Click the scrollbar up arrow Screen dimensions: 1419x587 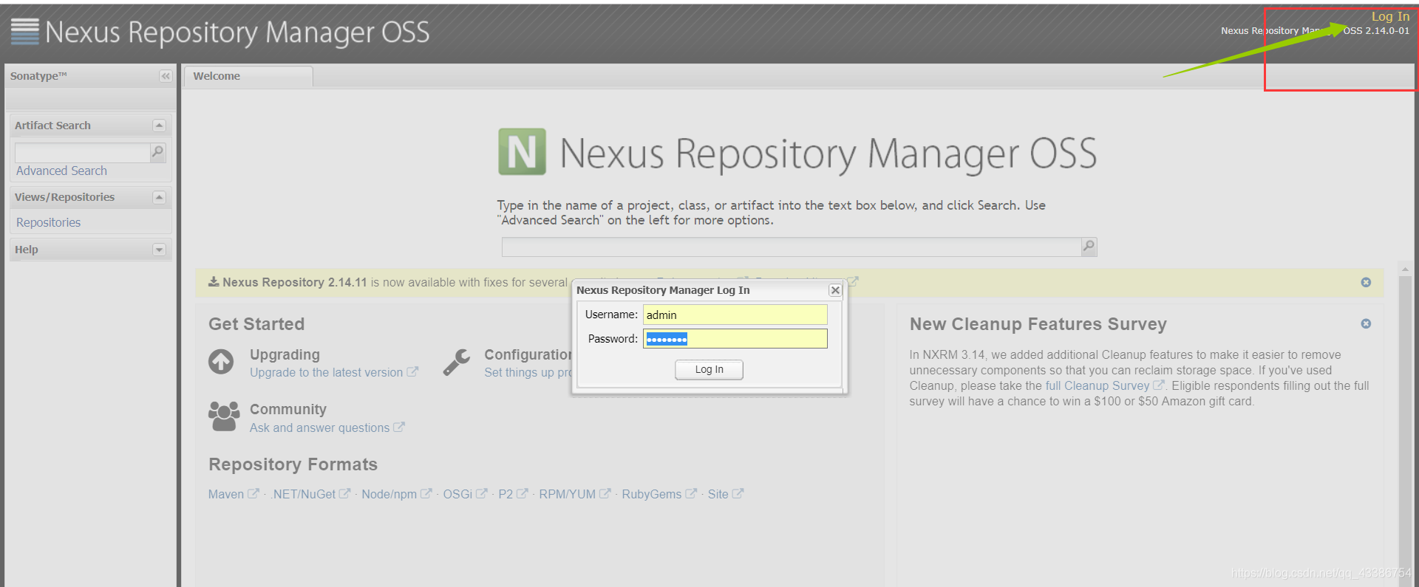point(1405,269)
